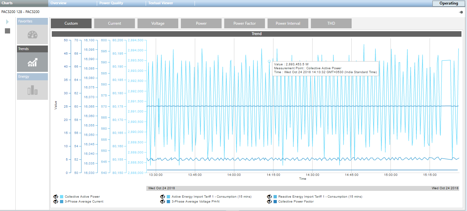This screenshot has height=211, width=467.
Task: Click the Collective Active Power color swatch
Action: (62, 197)
